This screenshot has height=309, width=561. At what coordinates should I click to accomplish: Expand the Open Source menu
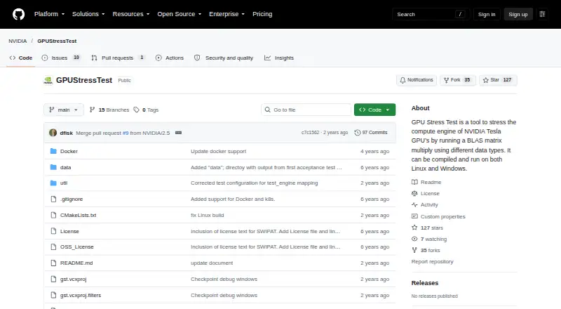180,14
